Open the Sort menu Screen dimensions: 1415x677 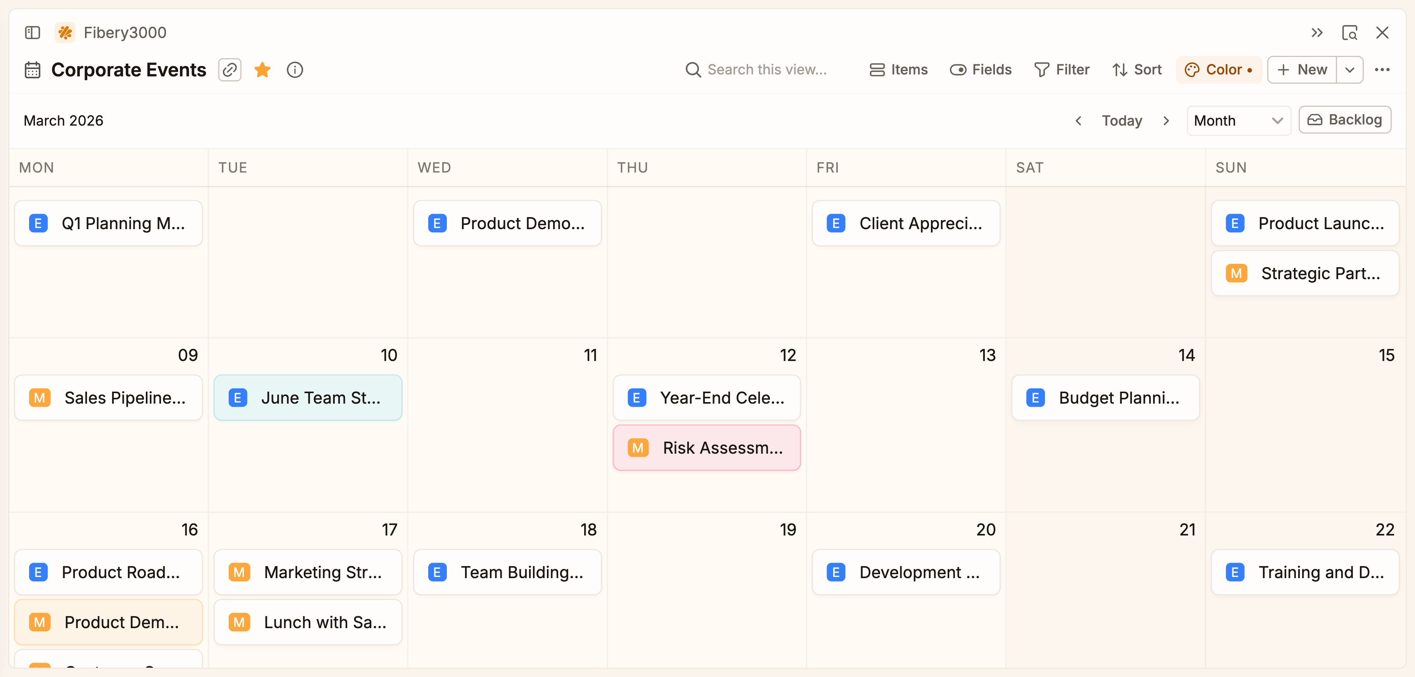(x=1136, y=70)
